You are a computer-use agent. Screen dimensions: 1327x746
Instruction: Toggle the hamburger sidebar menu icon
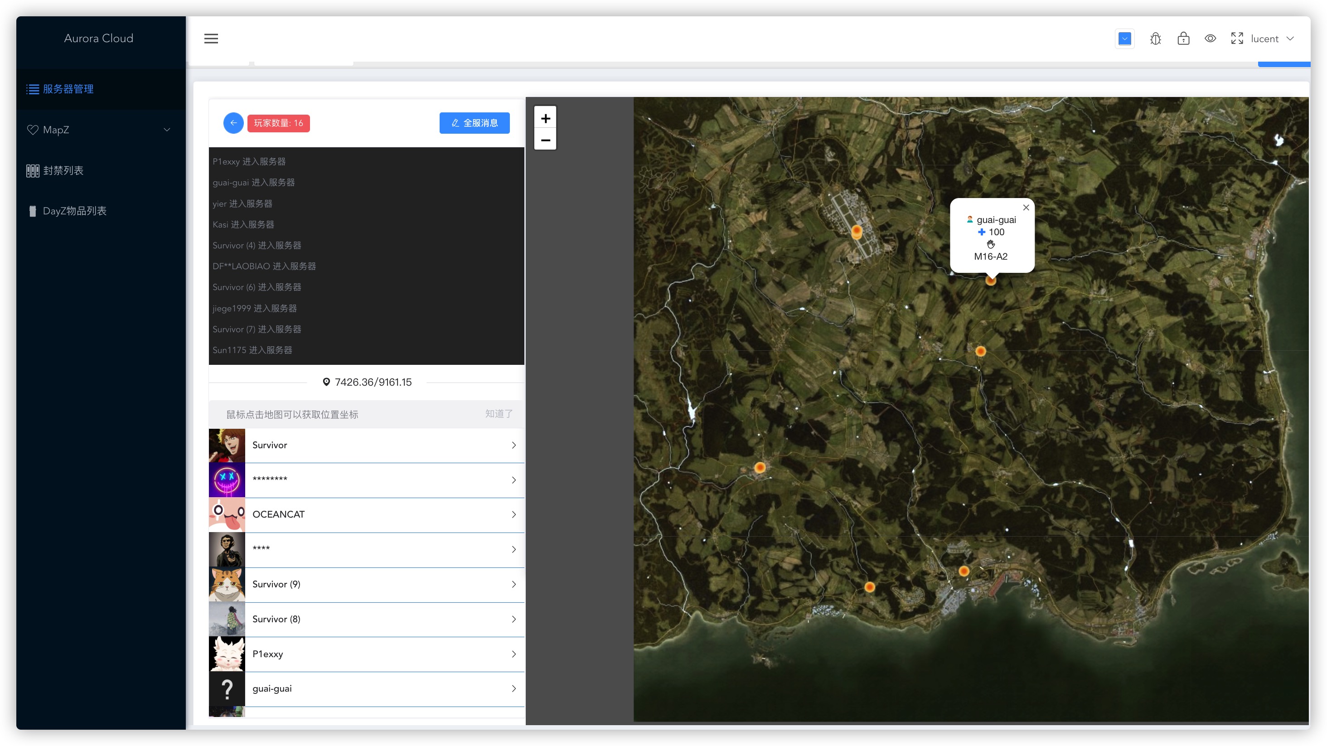click(x=211, y=39)
